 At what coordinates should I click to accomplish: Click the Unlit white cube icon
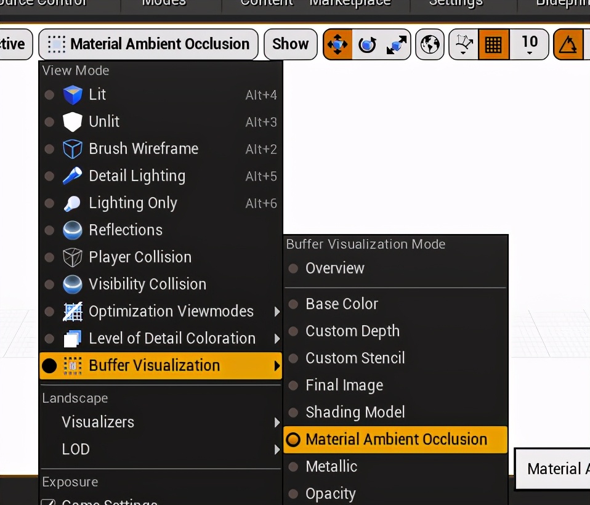click(x=73, y=121)
